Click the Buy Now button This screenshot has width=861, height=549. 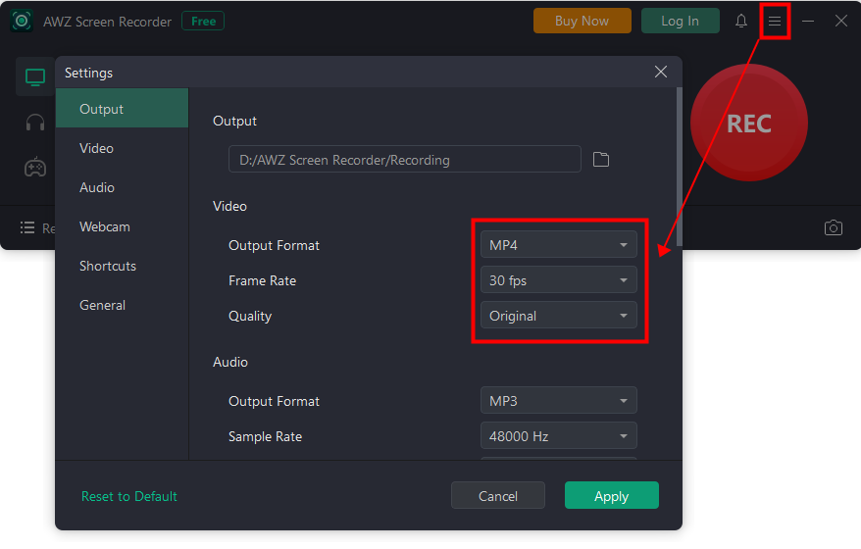coord(582,21)
